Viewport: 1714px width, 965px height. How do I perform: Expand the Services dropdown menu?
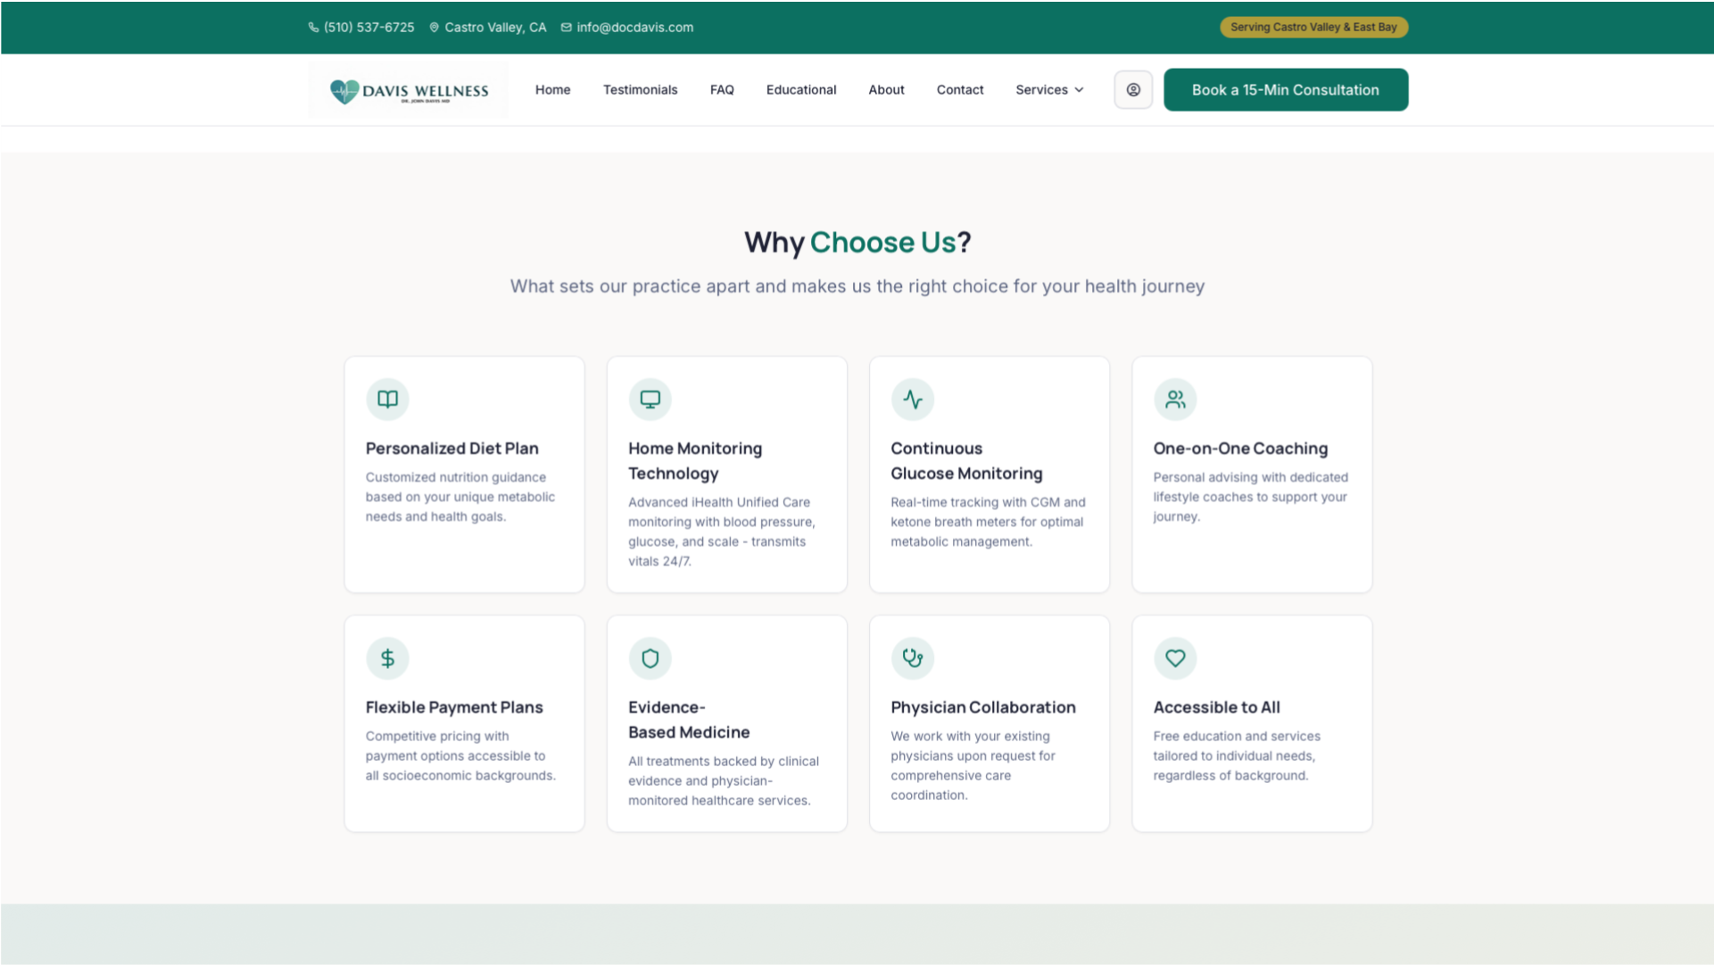click(1049, 90)
